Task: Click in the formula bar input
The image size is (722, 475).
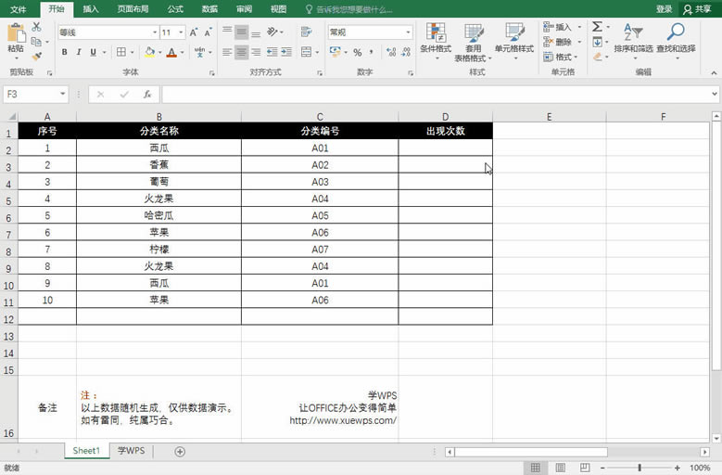Action: tap(435, 95)
